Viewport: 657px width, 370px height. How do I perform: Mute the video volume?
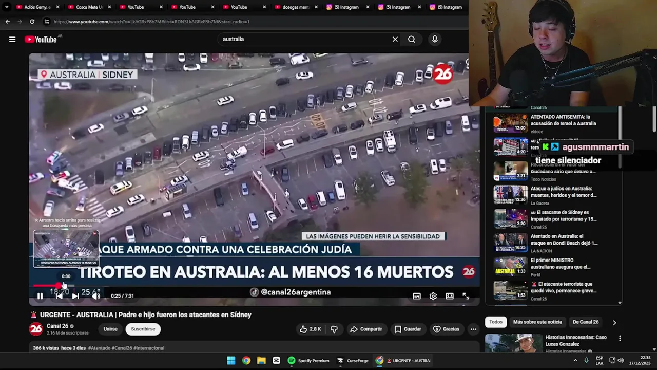point(96,296)
